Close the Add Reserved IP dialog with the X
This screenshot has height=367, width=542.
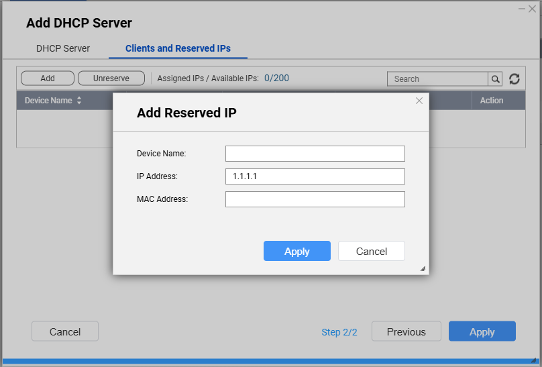pos(419,101)
